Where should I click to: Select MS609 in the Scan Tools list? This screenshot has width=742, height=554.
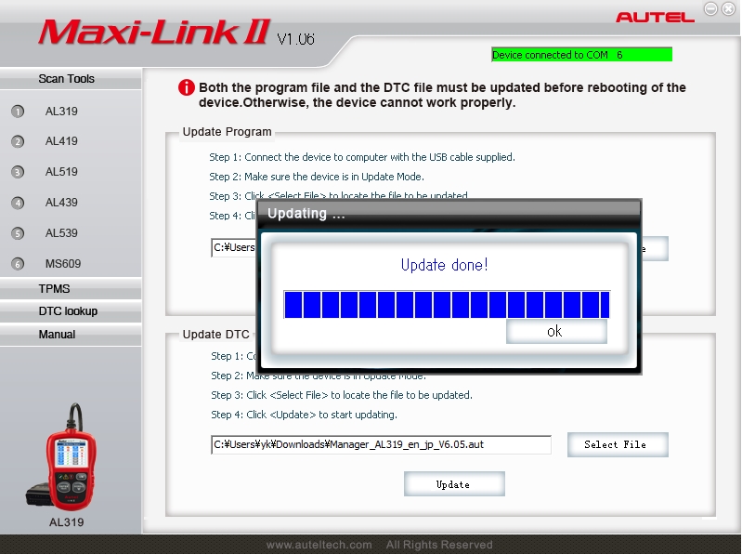point(63,264)
